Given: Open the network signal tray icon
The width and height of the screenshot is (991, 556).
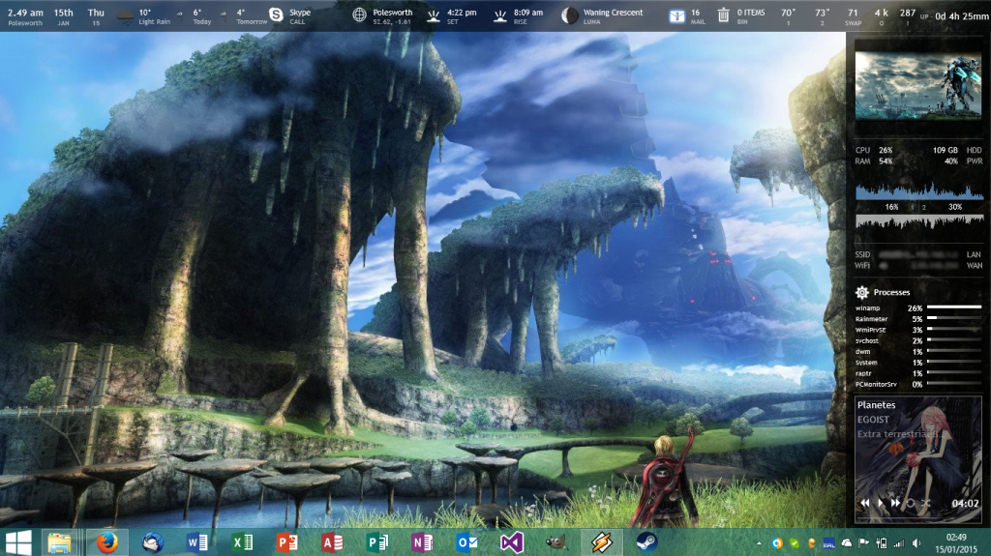Looking at the screenshot, I should [x=898, y=543].
